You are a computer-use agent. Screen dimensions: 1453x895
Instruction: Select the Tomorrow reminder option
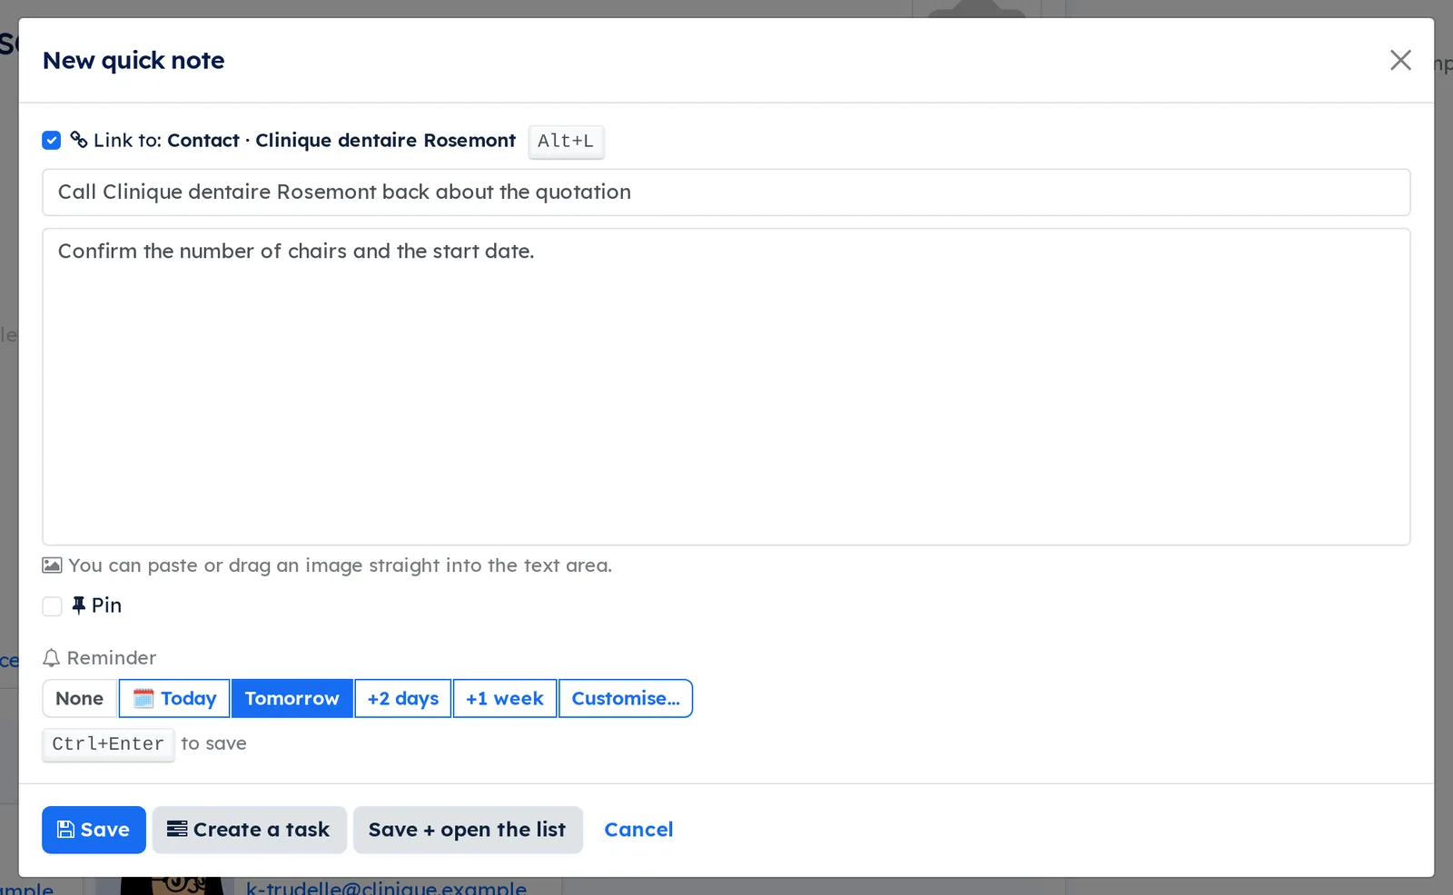[x=292, y=698]
